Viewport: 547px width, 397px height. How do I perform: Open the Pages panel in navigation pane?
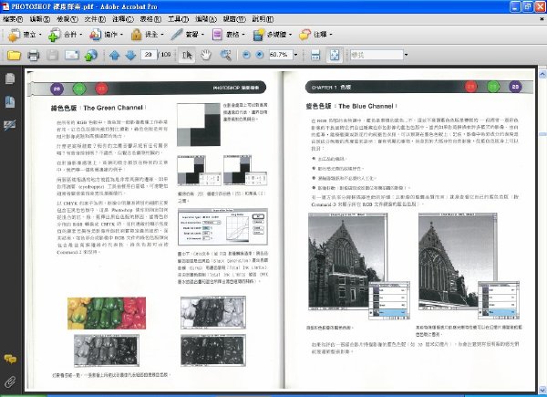click(x=10, y=78)
